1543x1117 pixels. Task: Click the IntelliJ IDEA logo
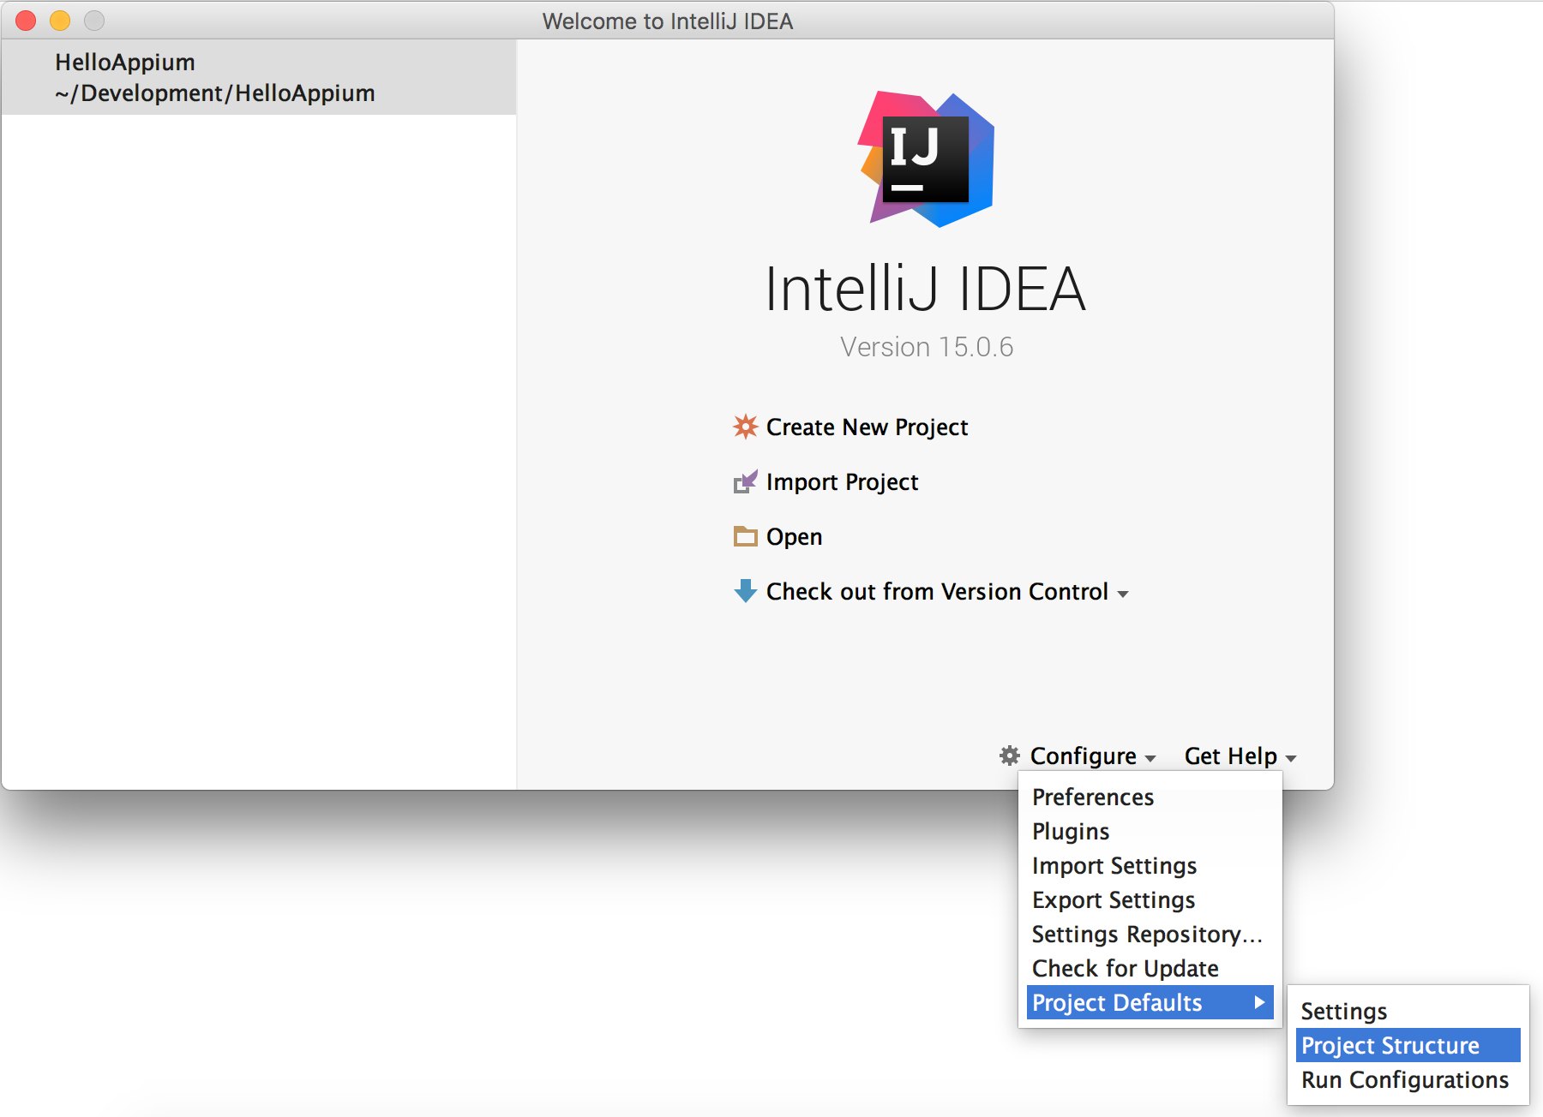click(x=927, y=158)
